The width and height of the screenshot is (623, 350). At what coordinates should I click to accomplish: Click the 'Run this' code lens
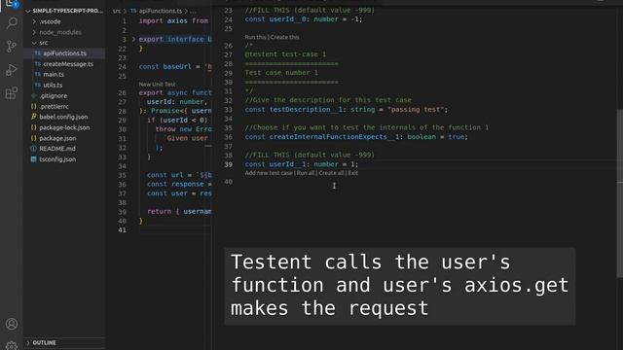(255, 37)
